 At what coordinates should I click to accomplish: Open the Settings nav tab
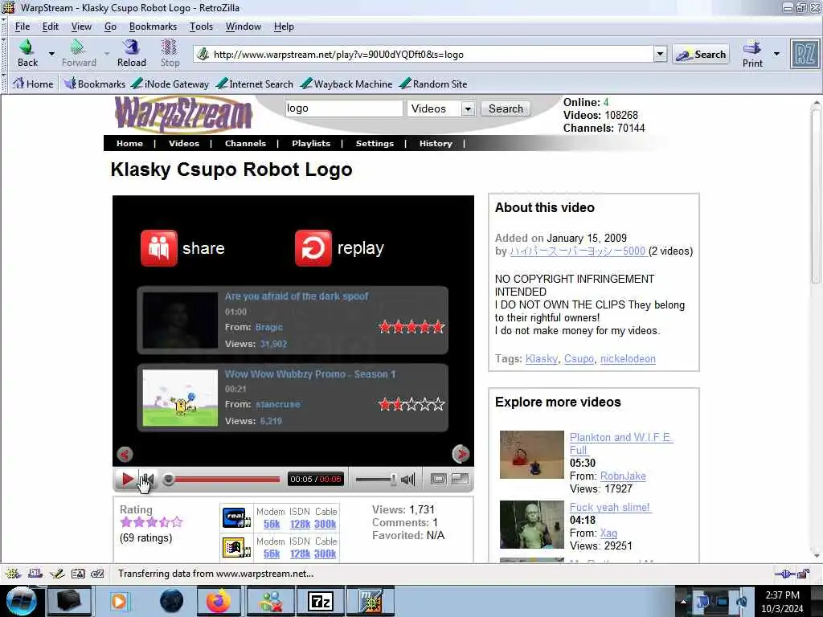click(x=375, y=143)
